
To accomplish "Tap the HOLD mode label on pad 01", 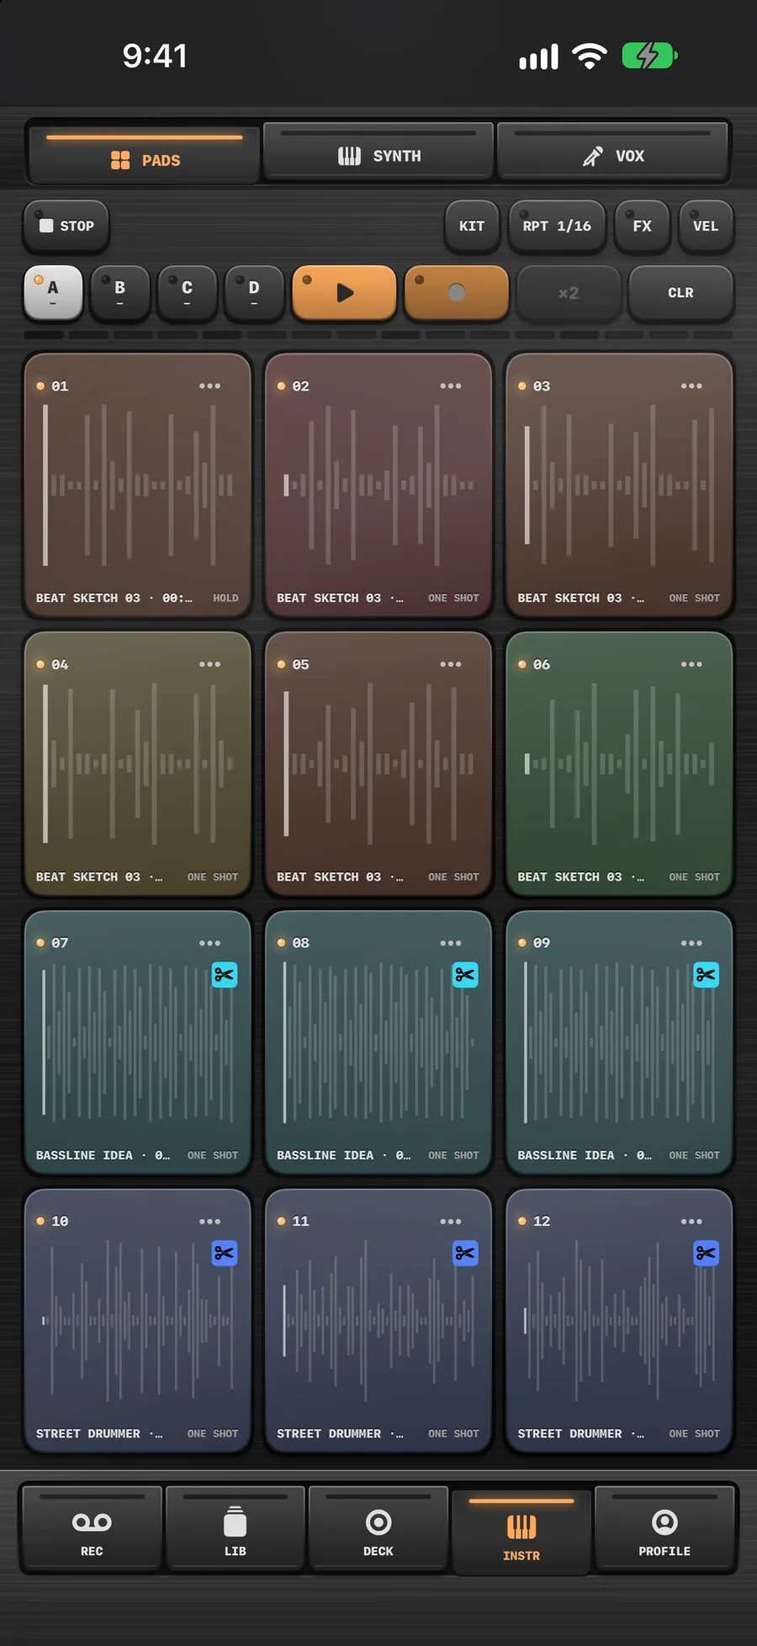I will tap(225, 599).
